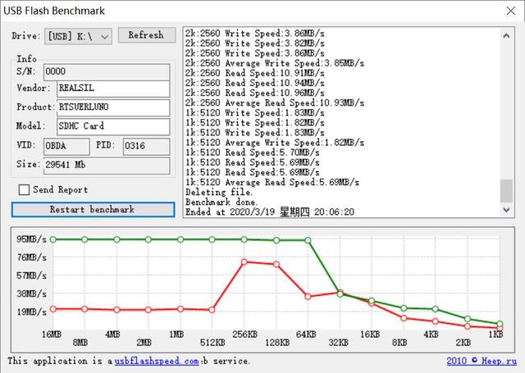The height and width of the screenshot is (373, 525).
Task: Click the PID field with 0316
Action: point(144,146)
